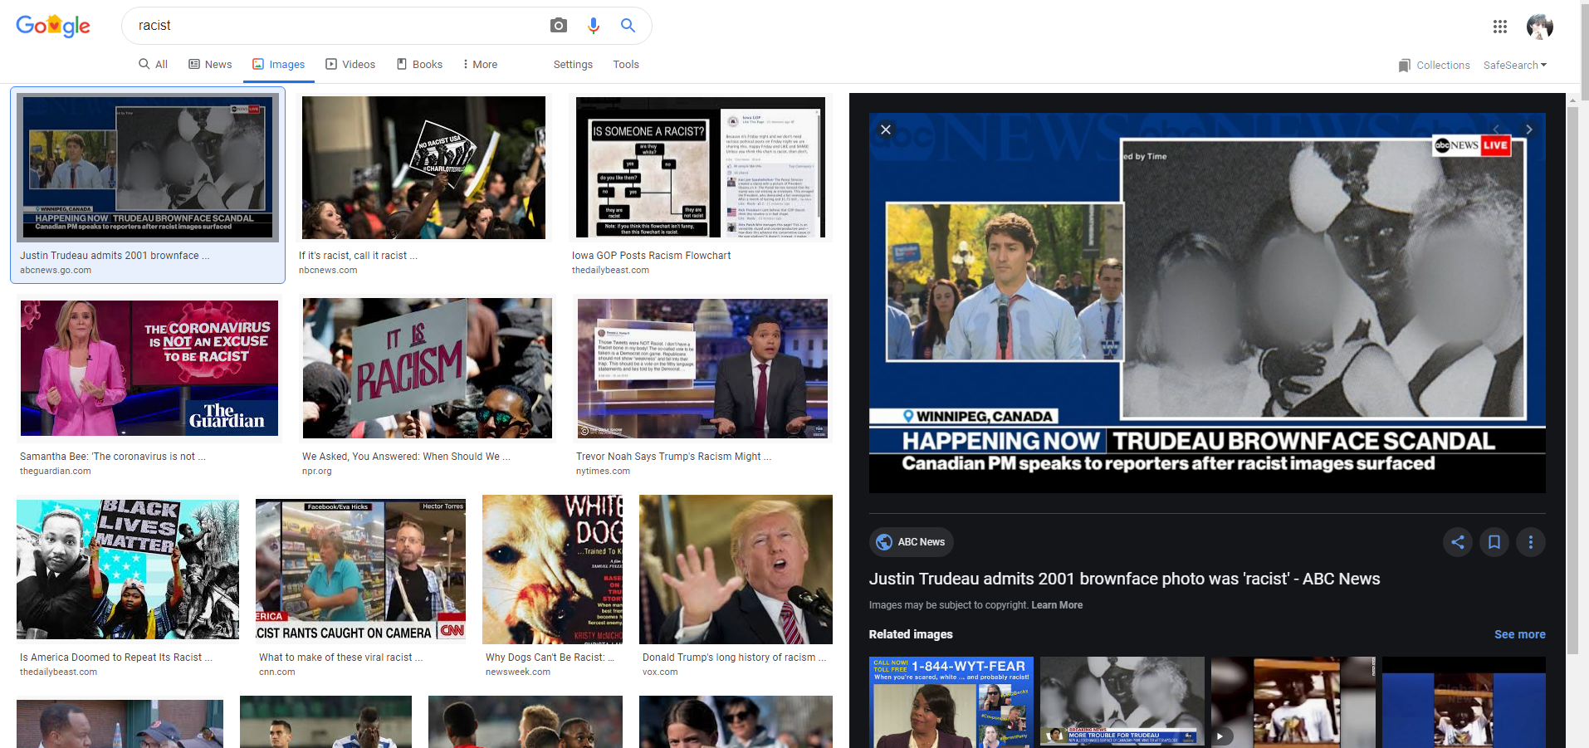Open the Collections link

1434,65
